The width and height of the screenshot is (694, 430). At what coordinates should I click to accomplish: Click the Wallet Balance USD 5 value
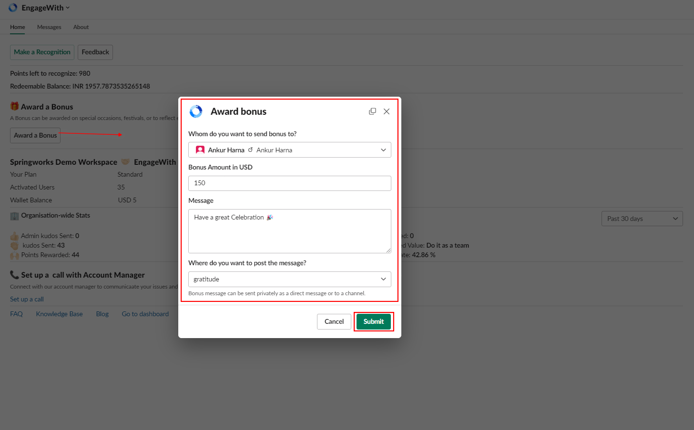[x=127, y=200]
